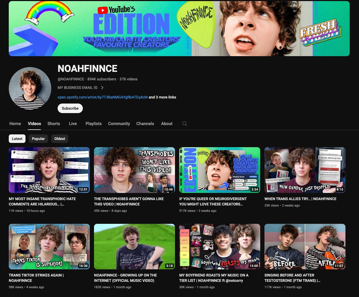The width and height of the screenshot is (359, 297).
Task: Click title 'MY BOYFRIEND ROASTS MY MUSIC'
Action: (214, 278)
